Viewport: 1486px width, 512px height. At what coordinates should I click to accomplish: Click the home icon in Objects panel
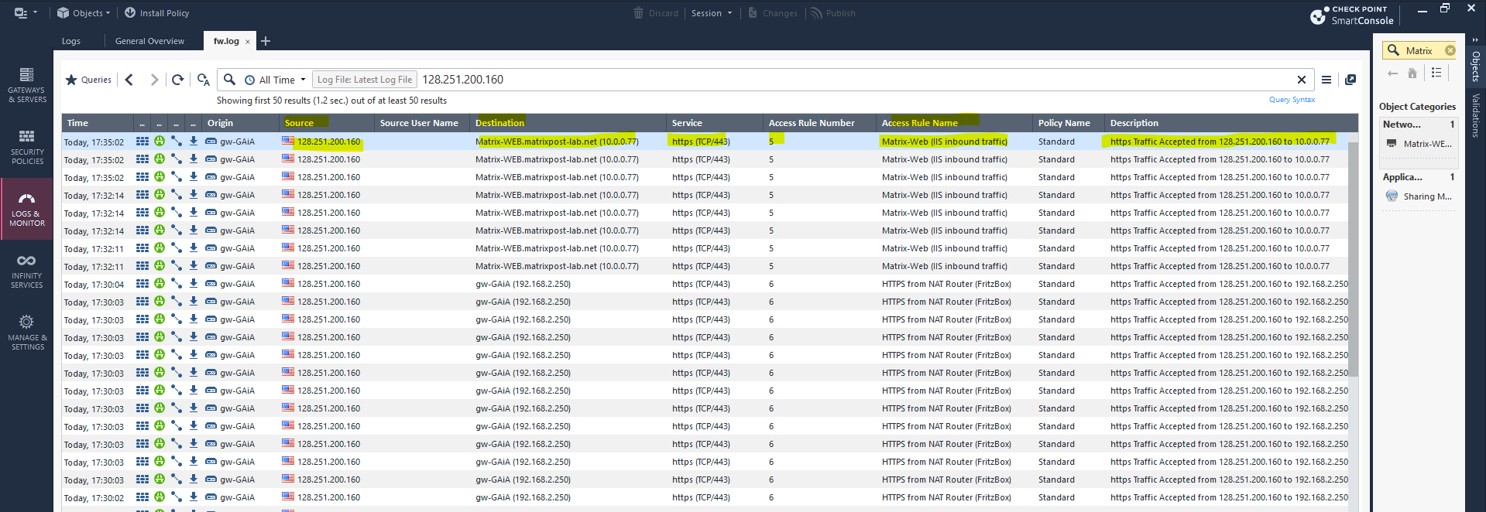(1412, 73)
